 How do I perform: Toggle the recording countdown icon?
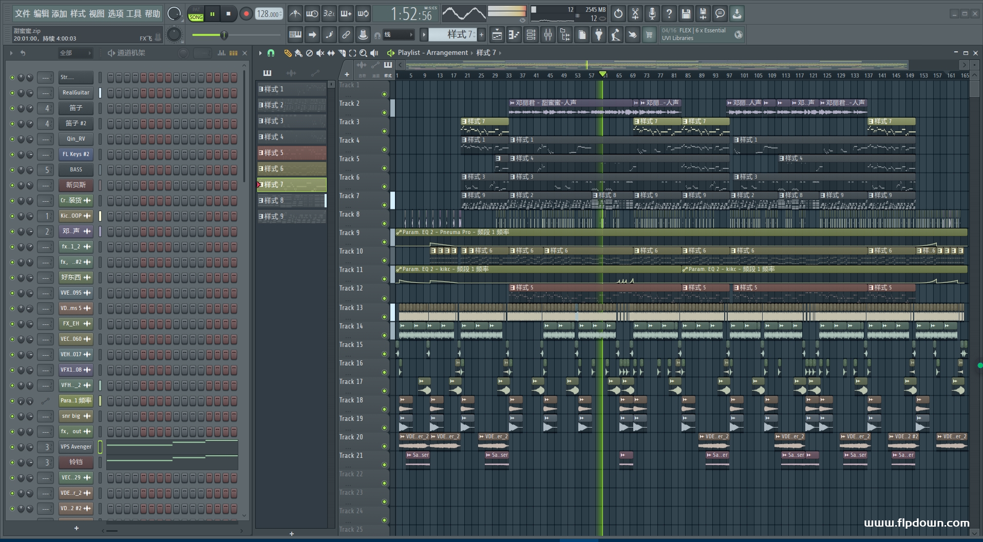click(x=329, y=14)
